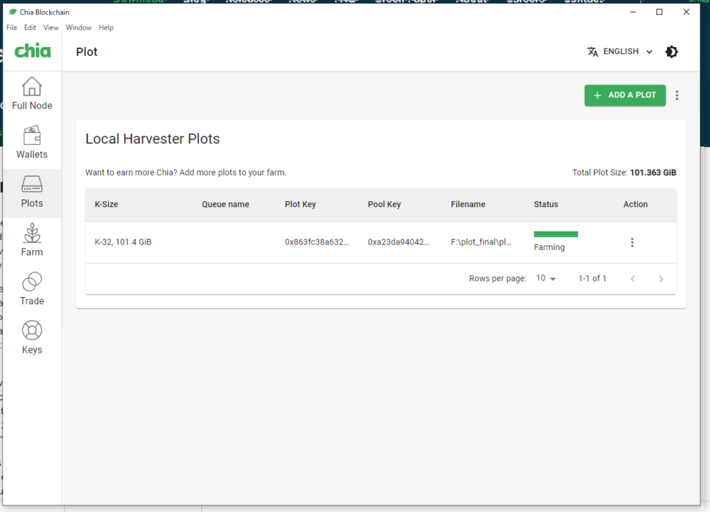Toggle dark mode theme icon

click(x=671, y=52)
